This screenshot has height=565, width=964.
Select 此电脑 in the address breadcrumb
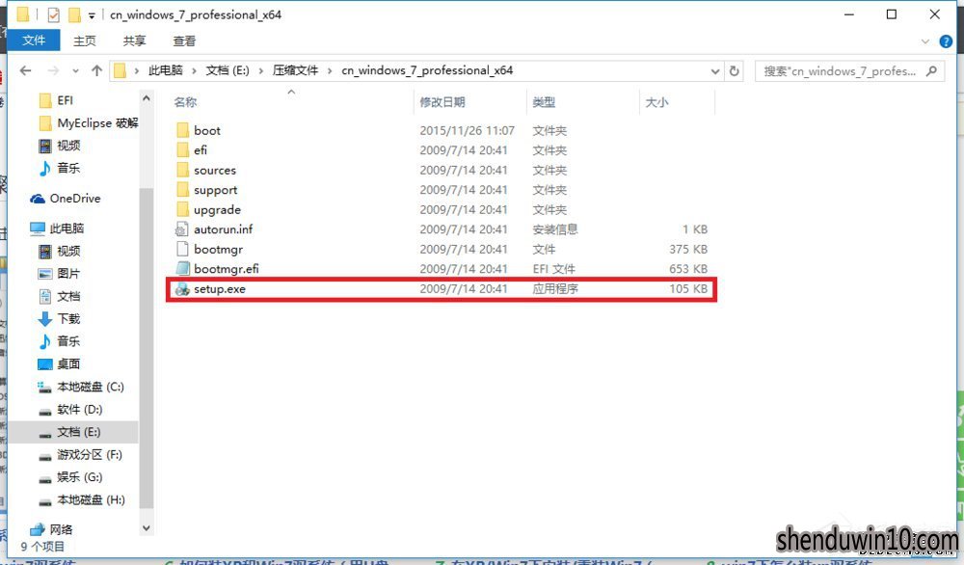(x=166, y=70)
